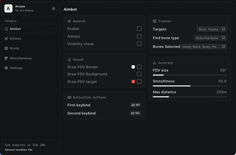The image size is (236, 155).
Task: Click the Second keybind M2 button
Action: click(x=136, y=113)
